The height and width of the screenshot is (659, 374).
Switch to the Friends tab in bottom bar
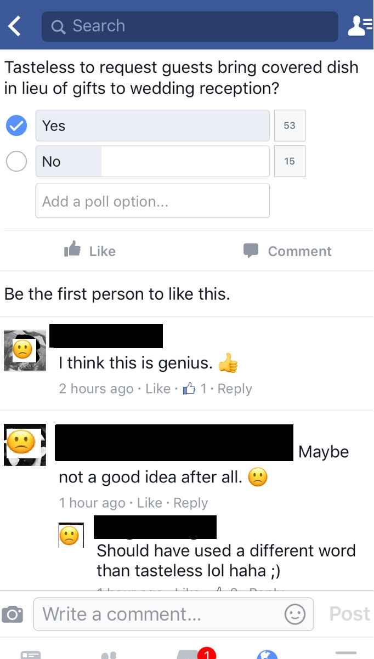point(109,654)
